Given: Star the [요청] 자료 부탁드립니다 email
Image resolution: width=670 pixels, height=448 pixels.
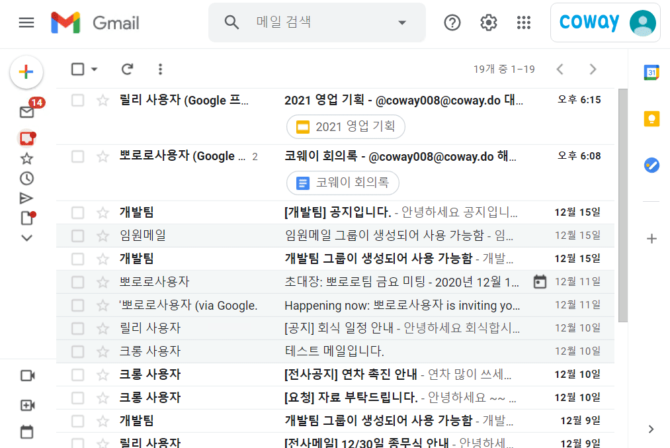Looking at the screenshot, I should (103, 398).
